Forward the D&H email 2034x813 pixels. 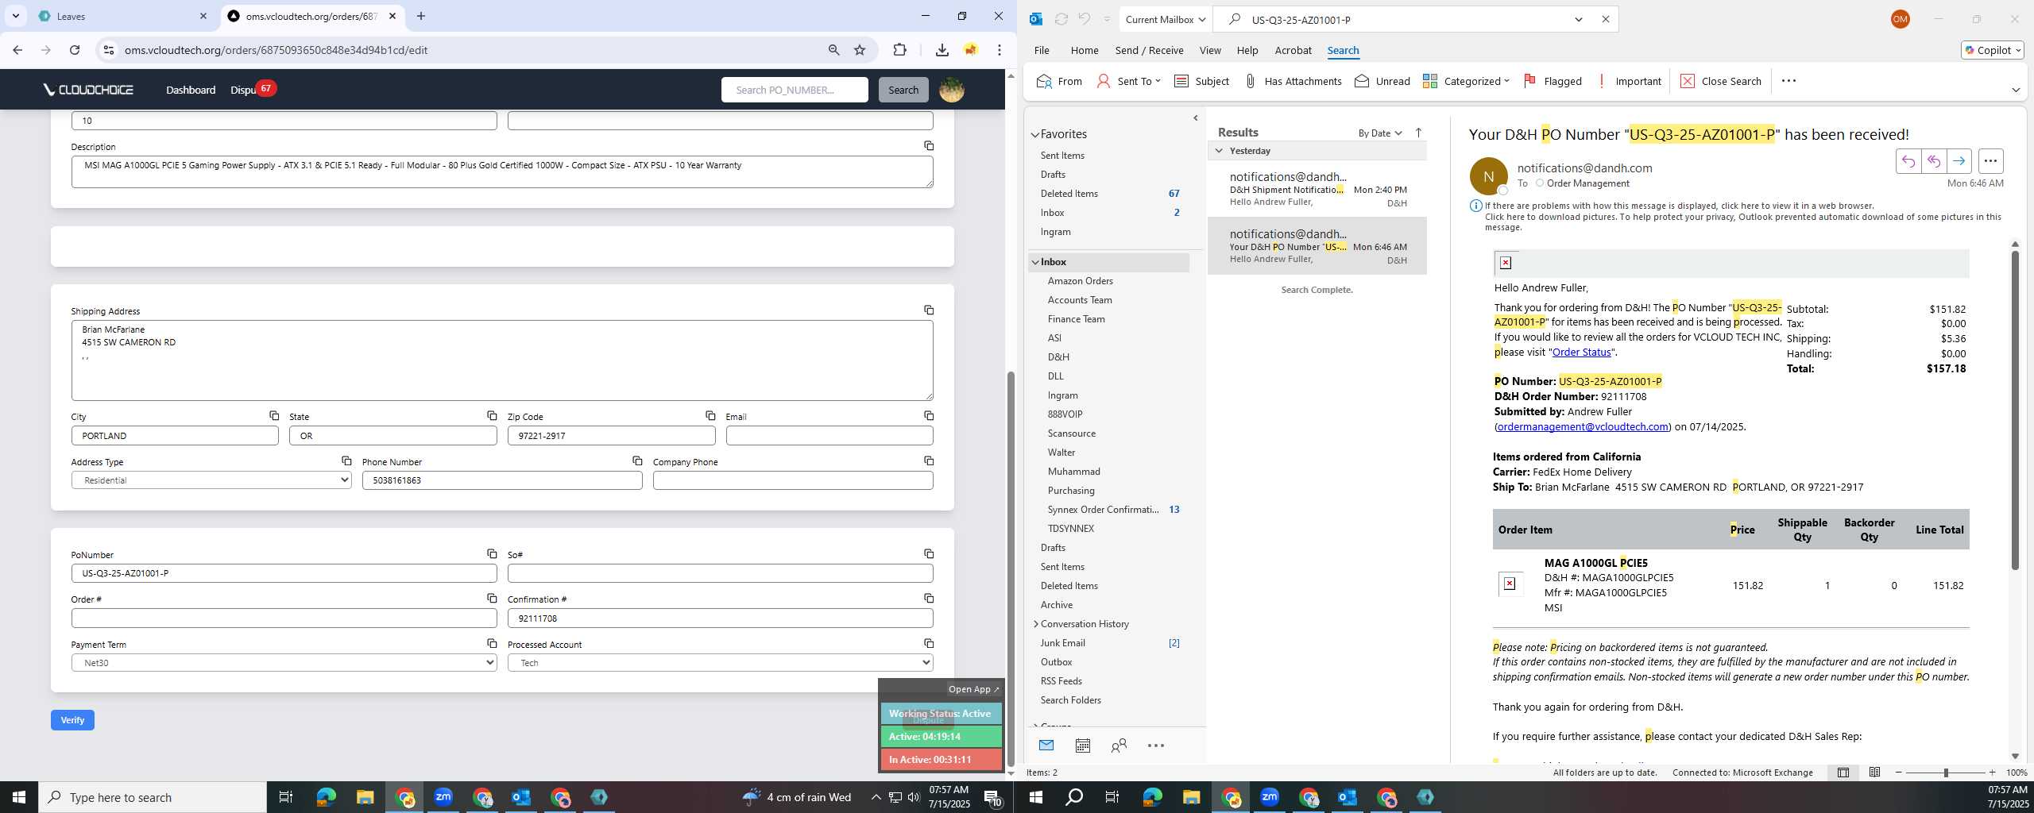tap(1959, 161)
